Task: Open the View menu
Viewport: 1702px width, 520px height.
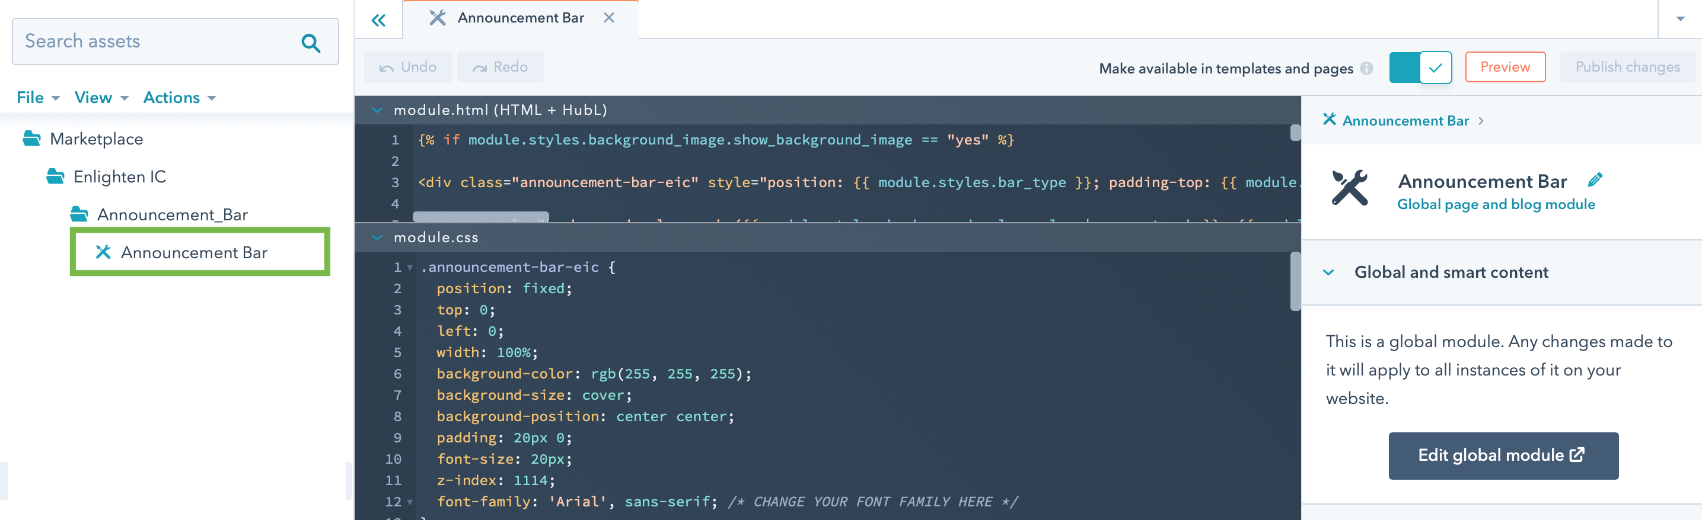Action: click(x=101, y=98)
